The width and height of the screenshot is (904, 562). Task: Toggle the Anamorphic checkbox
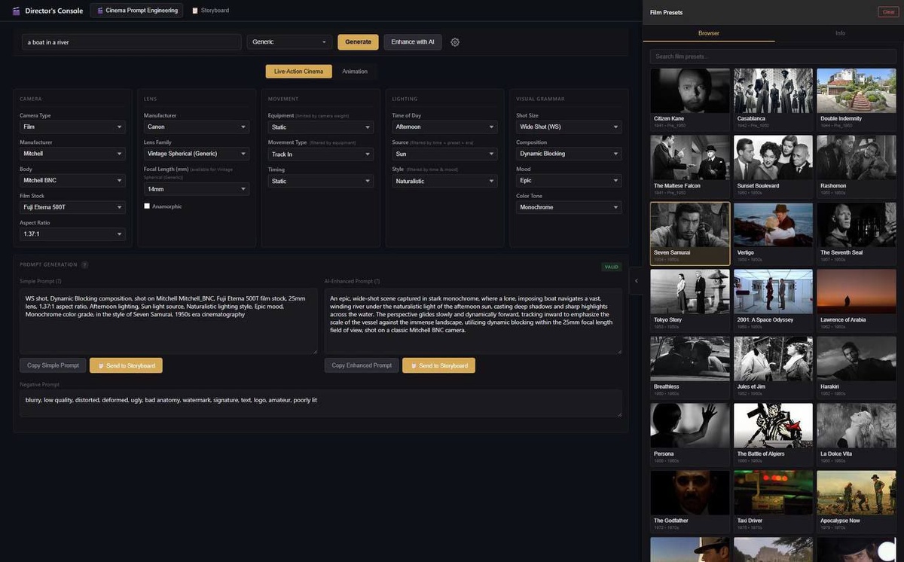point(147,206)
